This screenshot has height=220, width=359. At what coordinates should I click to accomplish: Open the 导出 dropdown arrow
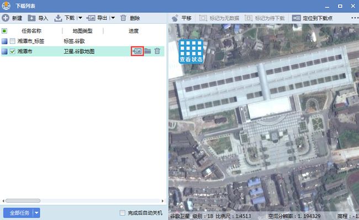pos(113,18)
